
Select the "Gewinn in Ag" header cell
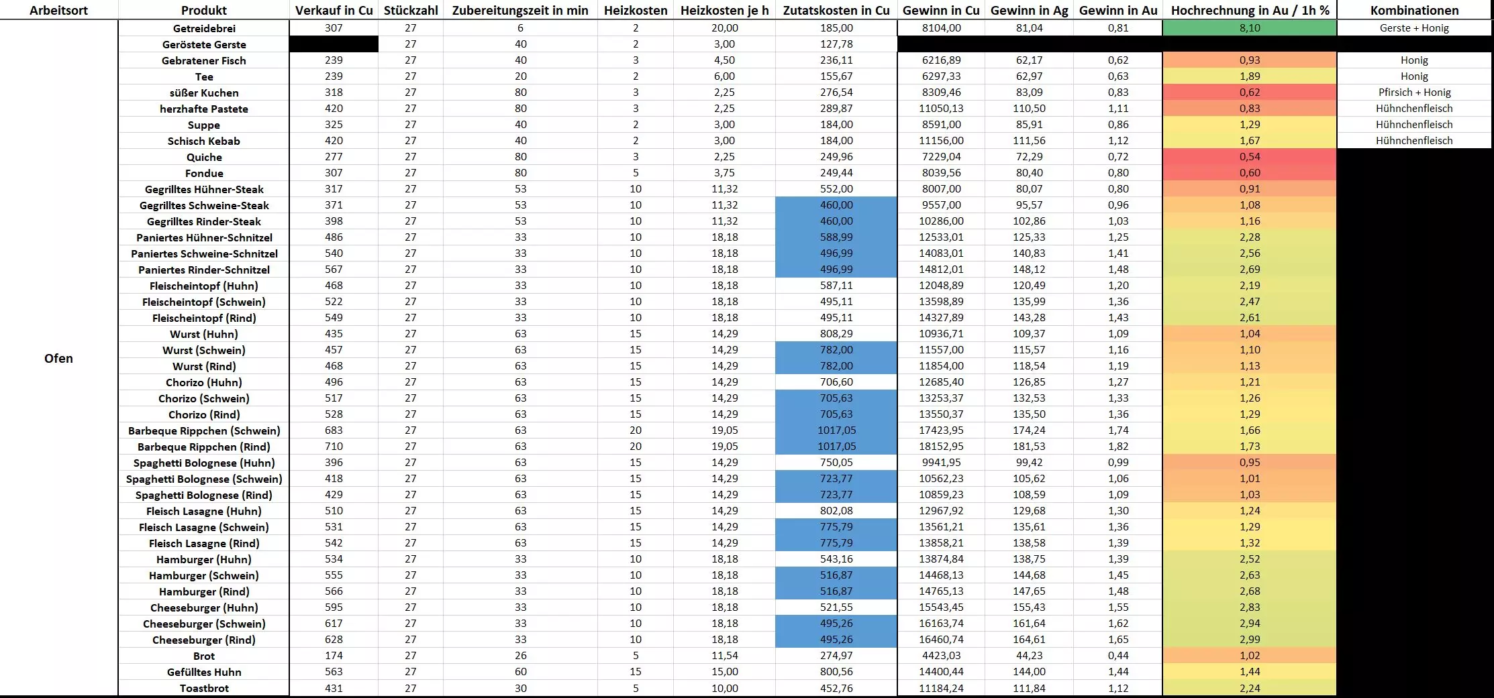tap(1029, 10)
